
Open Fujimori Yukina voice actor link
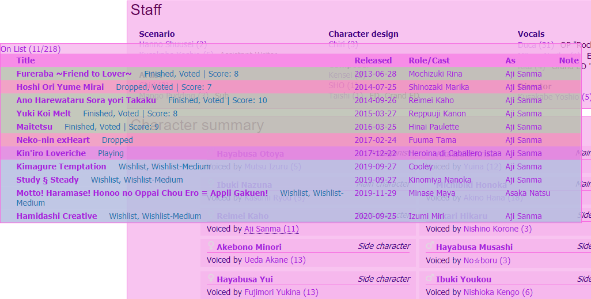click(x=281, y=292)
